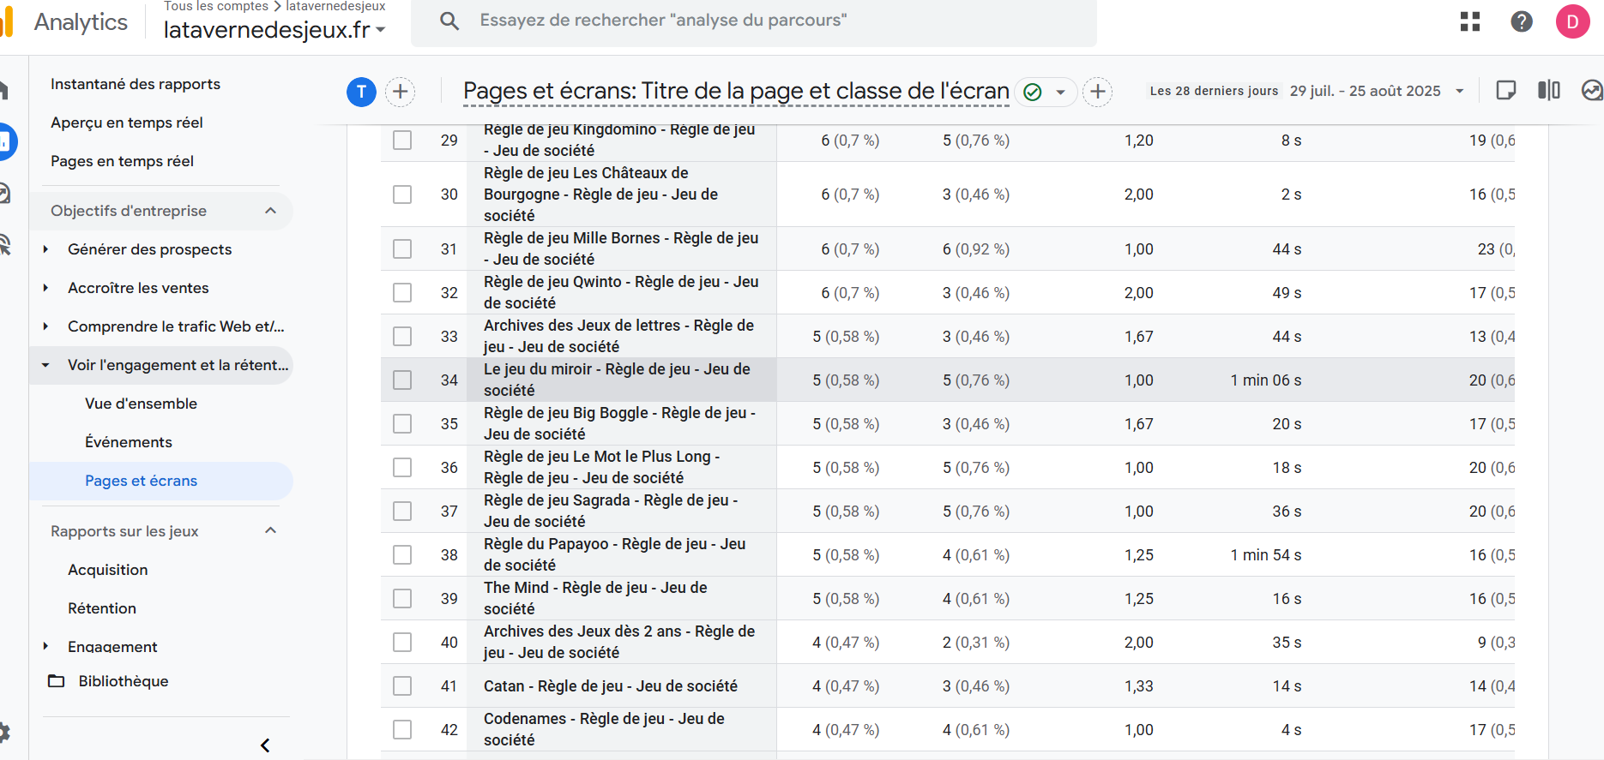The image size is (1604, 760).
Task: Tick the row 34 Le jeu du miroir checkbox
Action: tap(402, 380)
